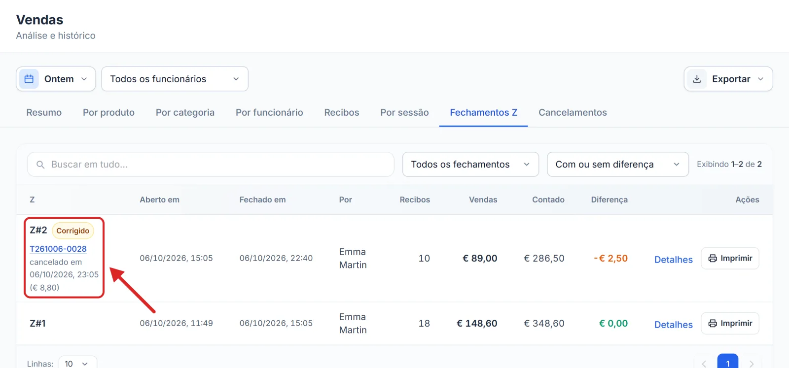Screen dimensions: 789x368
Task: Click the Diferença column header
Action: [x=609, y=200]
